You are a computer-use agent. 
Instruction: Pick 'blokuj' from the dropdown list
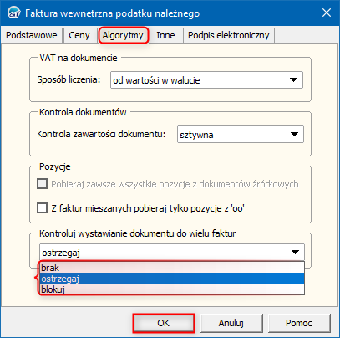172,289
